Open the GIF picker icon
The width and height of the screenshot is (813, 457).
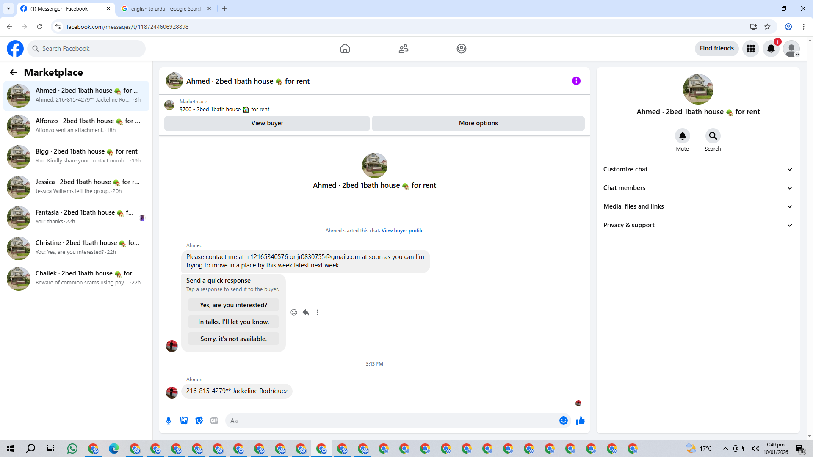(214, 421)
